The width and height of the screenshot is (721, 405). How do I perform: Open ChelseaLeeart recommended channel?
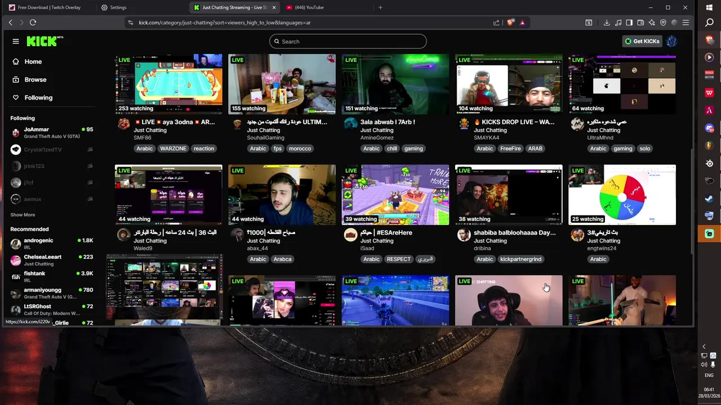click(x=51, y=260)
